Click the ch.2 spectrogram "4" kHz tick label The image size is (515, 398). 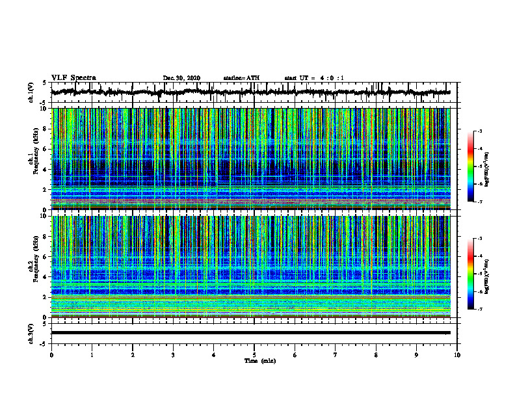[46, 277]
